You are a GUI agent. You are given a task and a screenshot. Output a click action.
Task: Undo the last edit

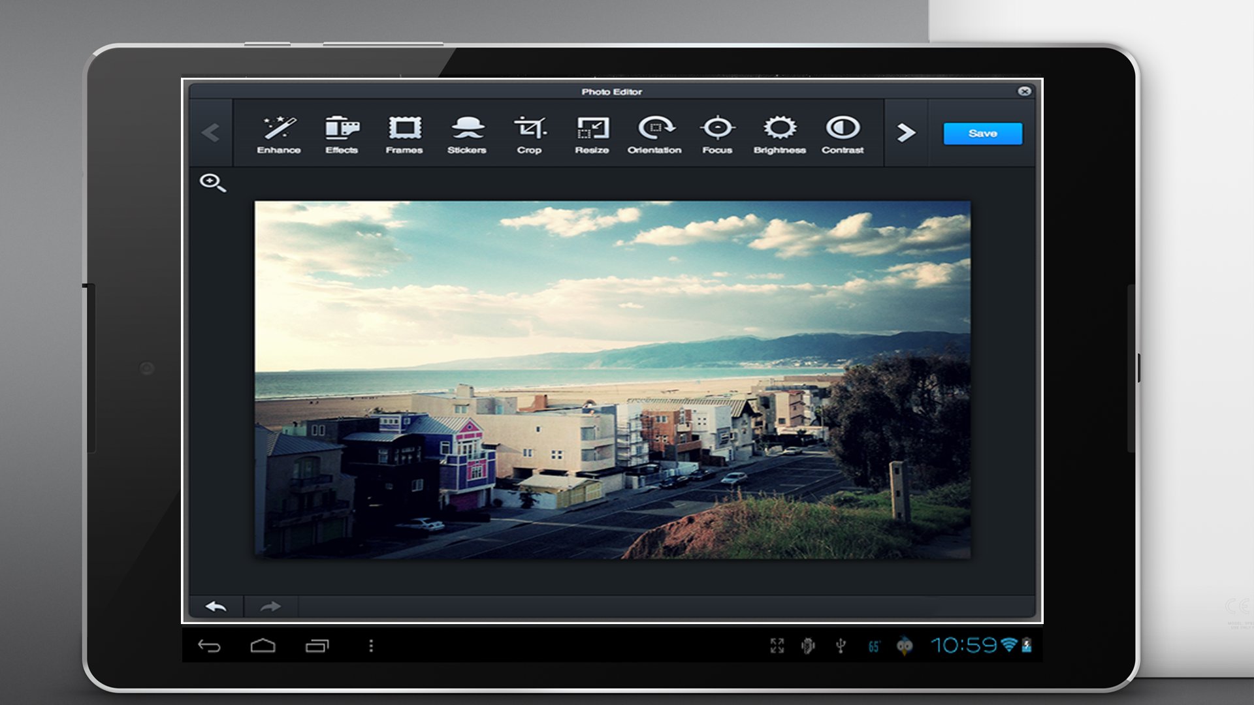pos(217,606)
